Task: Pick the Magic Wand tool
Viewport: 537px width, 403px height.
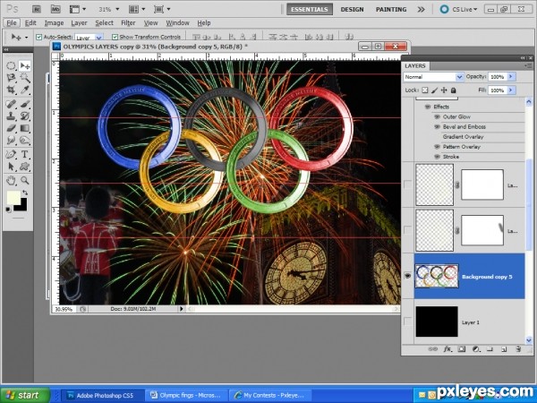Action: (x=25, y=78)
